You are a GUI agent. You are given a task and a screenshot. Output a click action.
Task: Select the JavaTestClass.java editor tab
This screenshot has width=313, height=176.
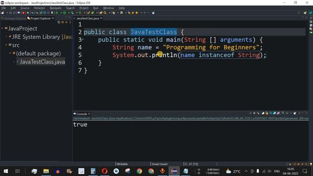tap(88, 19)
